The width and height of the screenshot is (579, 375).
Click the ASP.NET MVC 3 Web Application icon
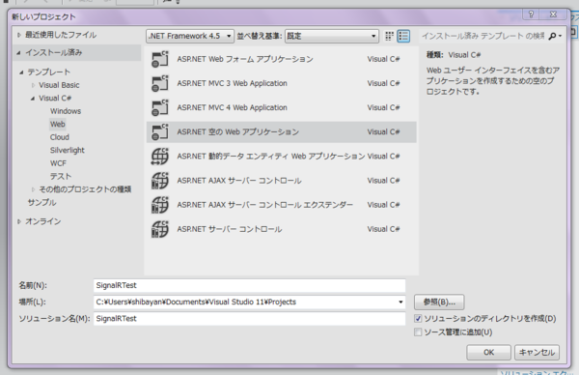160,83
